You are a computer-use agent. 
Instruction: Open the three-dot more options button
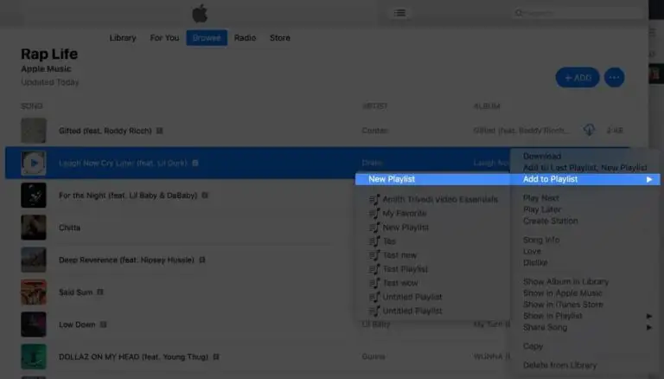coord(614,78)
